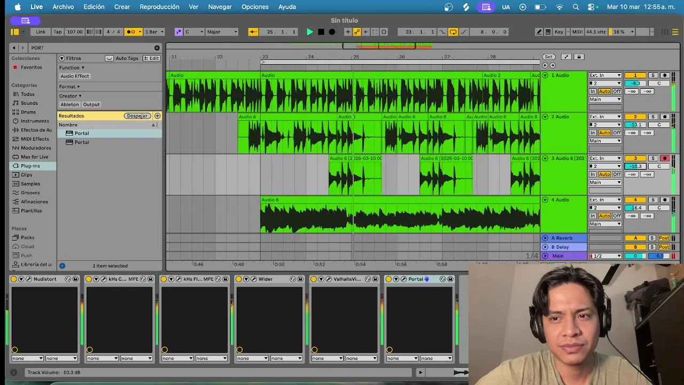Select the Audio Effect filter tag
The height and width of the screenshot is (385, 684).
pos(75,76)
